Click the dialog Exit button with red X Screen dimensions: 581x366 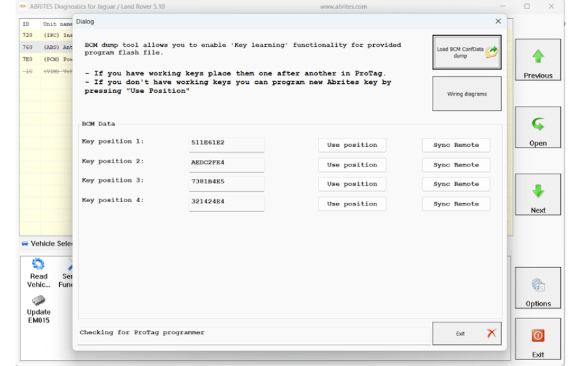point(466,333)
